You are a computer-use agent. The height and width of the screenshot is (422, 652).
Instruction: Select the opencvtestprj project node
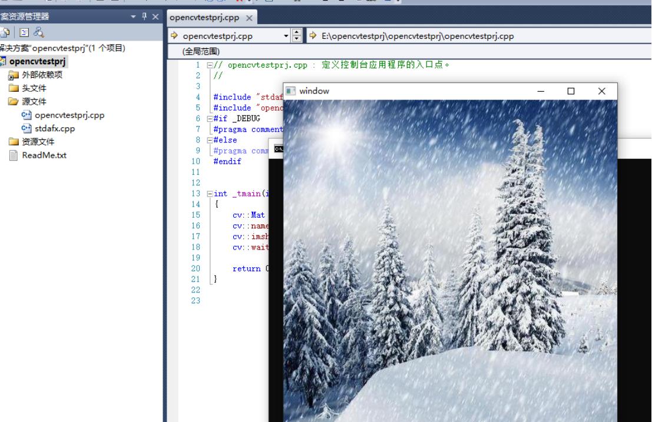coord(37,61)
